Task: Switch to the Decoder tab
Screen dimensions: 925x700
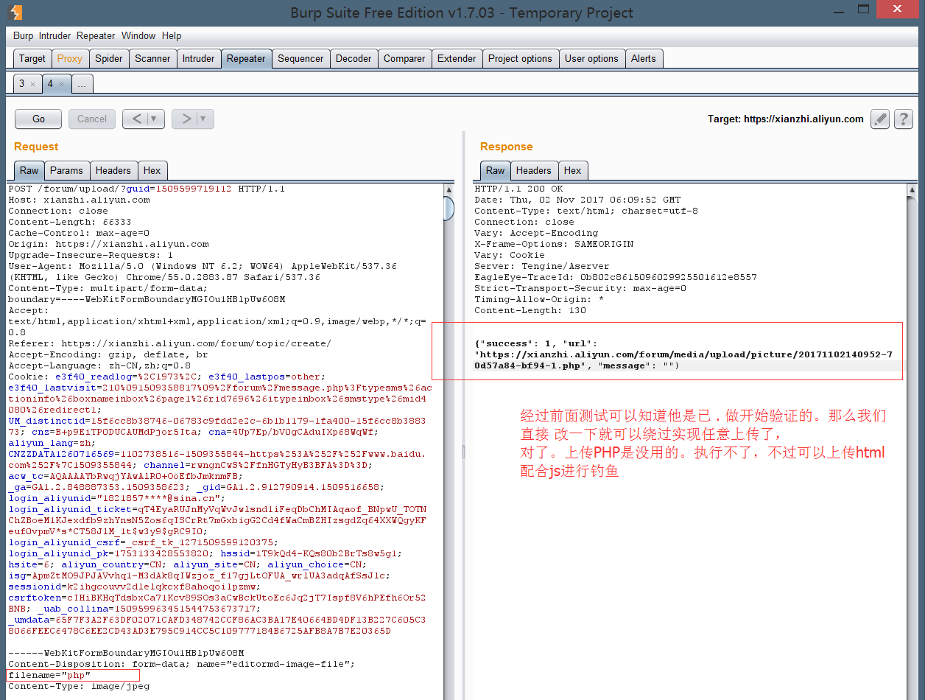Action: [x=354, y=59]
